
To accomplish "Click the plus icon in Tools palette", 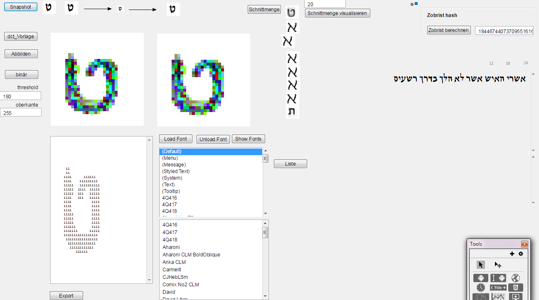I will click(x=512, y=254).
